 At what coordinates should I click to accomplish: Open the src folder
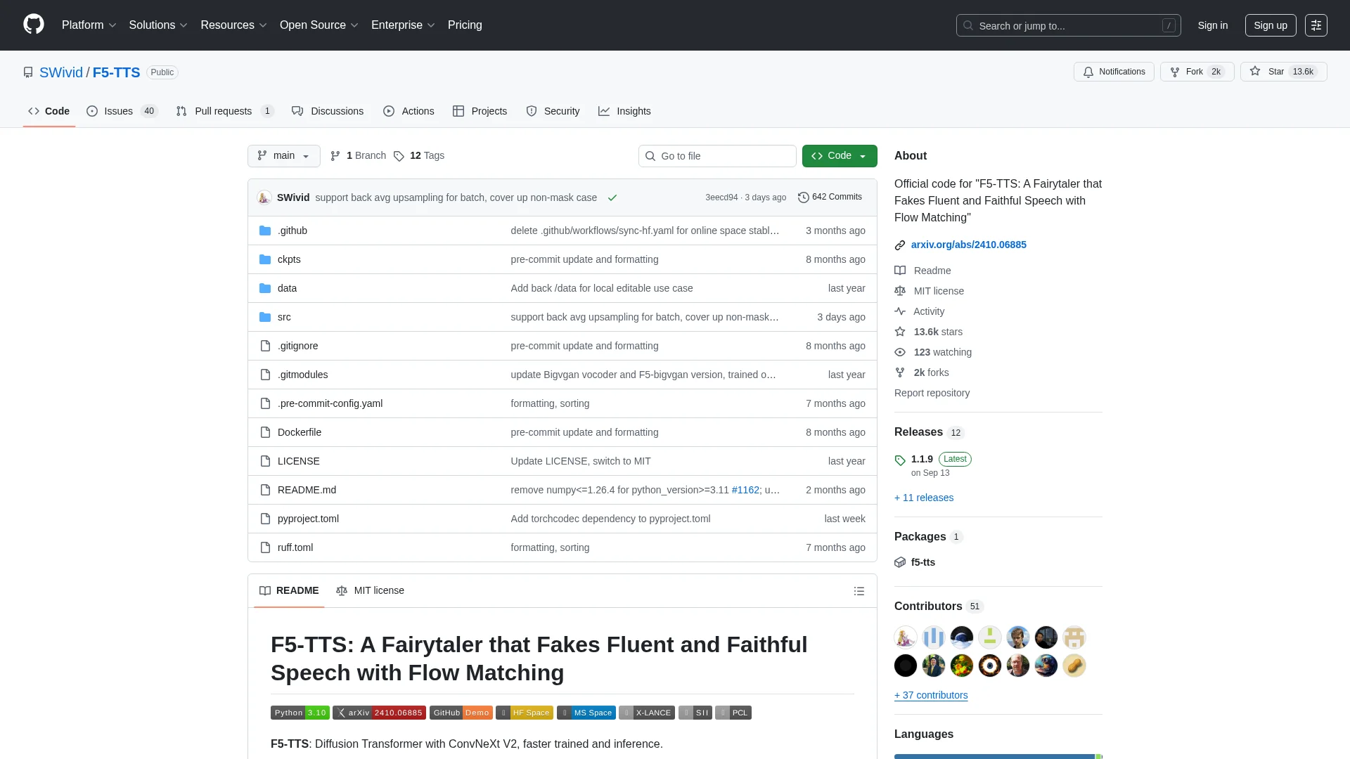pyautogui.click(x=283, y=317)
